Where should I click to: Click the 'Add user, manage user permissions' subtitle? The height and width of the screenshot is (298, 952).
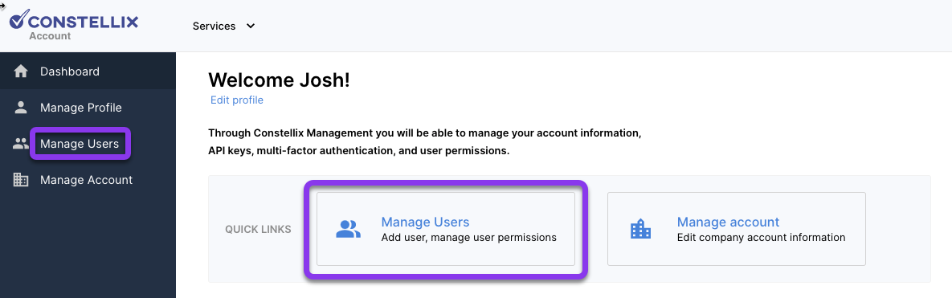468,238
